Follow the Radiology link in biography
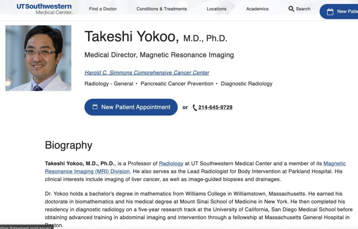358x229 pixels. click(x=171, y=163)
